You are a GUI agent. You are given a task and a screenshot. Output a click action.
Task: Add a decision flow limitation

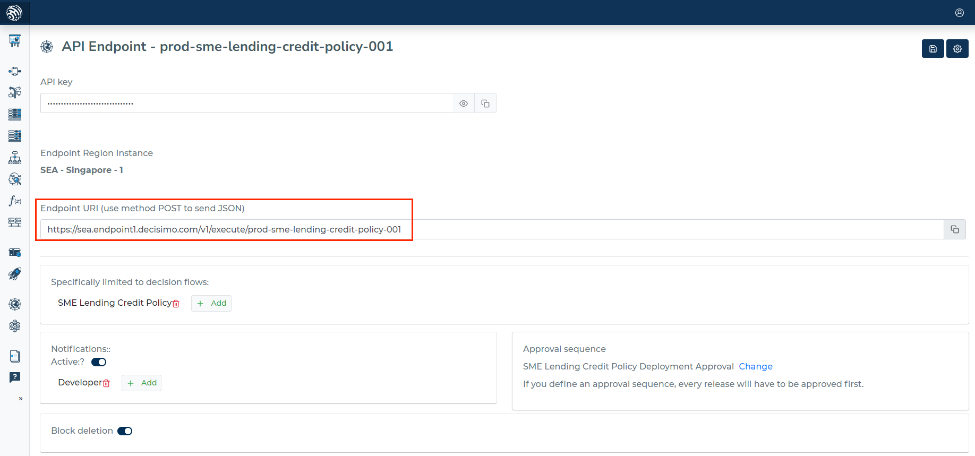click(x=211, y=303)
